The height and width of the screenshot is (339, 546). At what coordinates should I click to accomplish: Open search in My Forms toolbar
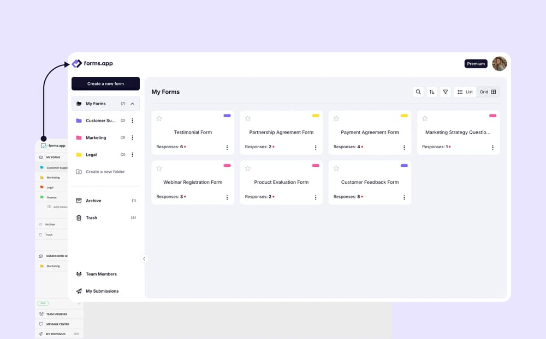[x=418, y=92]
